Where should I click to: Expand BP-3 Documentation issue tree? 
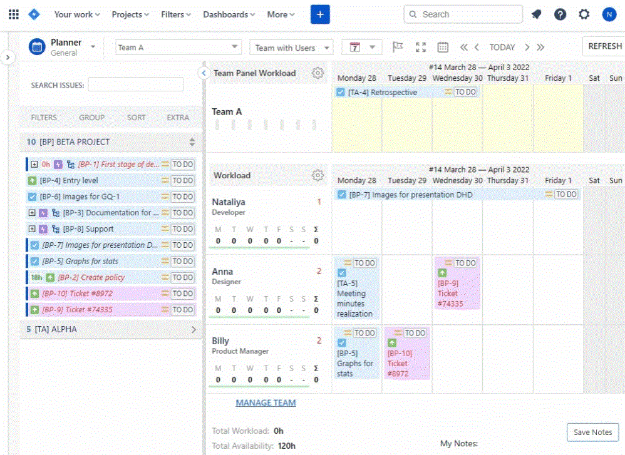point(32,213)
